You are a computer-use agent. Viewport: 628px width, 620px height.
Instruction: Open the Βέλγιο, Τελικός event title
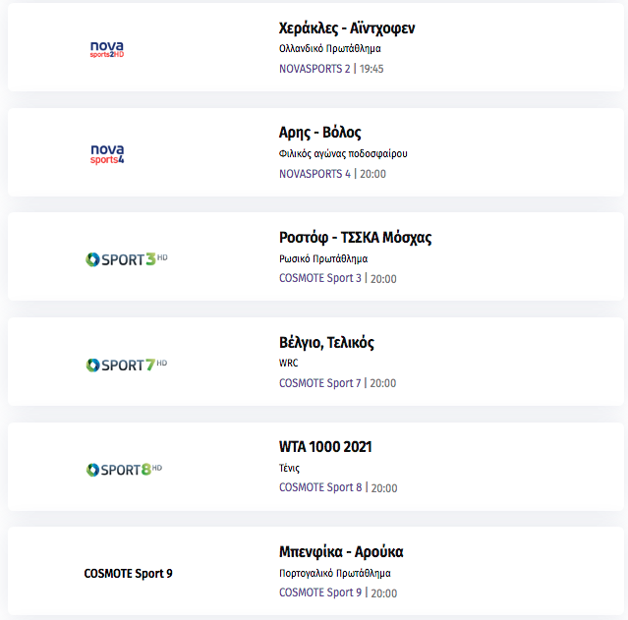click(326, 343)
